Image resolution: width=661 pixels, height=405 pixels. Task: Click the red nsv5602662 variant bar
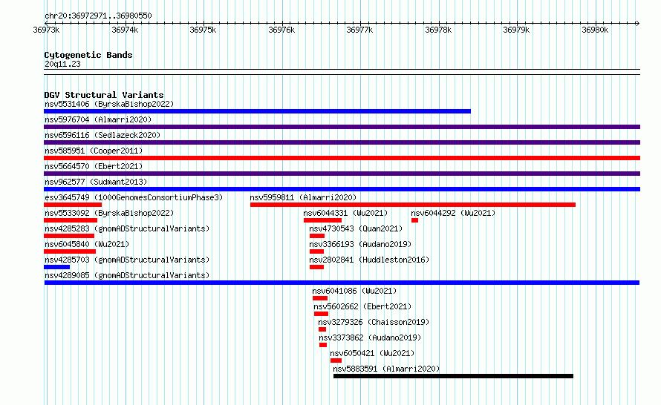point(322,314)
